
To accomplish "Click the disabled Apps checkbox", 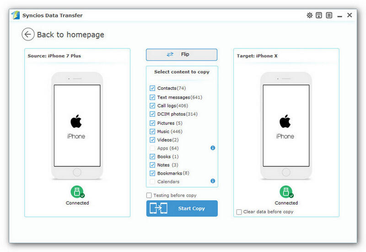I will (152, 148).
